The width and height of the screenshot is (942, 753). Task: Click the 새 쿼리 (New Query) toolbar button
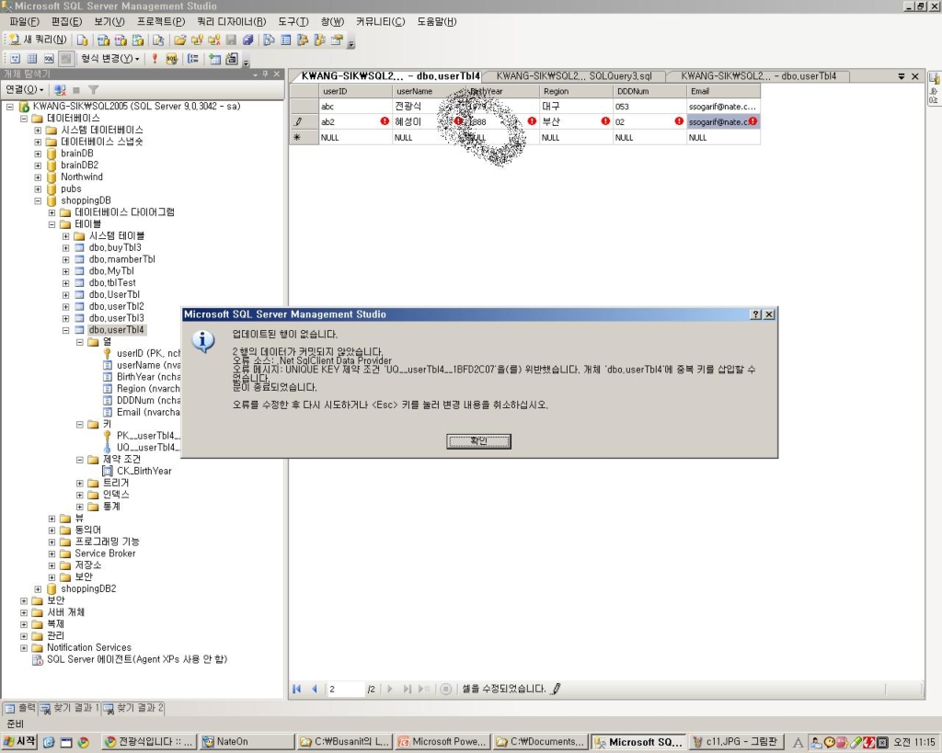tap(37, 40)
